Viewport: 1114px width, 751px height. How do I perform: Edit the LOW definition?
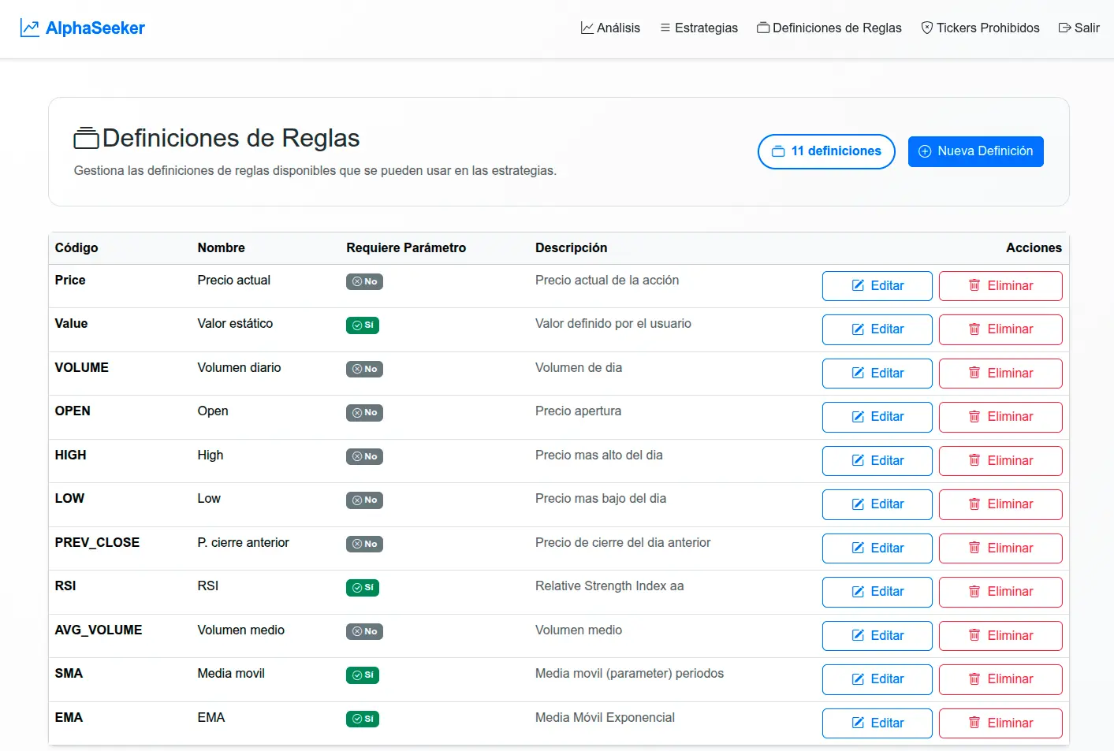coord(877,504)
